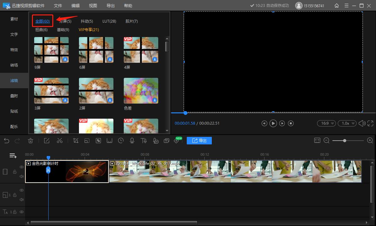Click the blue 导出 export button

(199, 141)
